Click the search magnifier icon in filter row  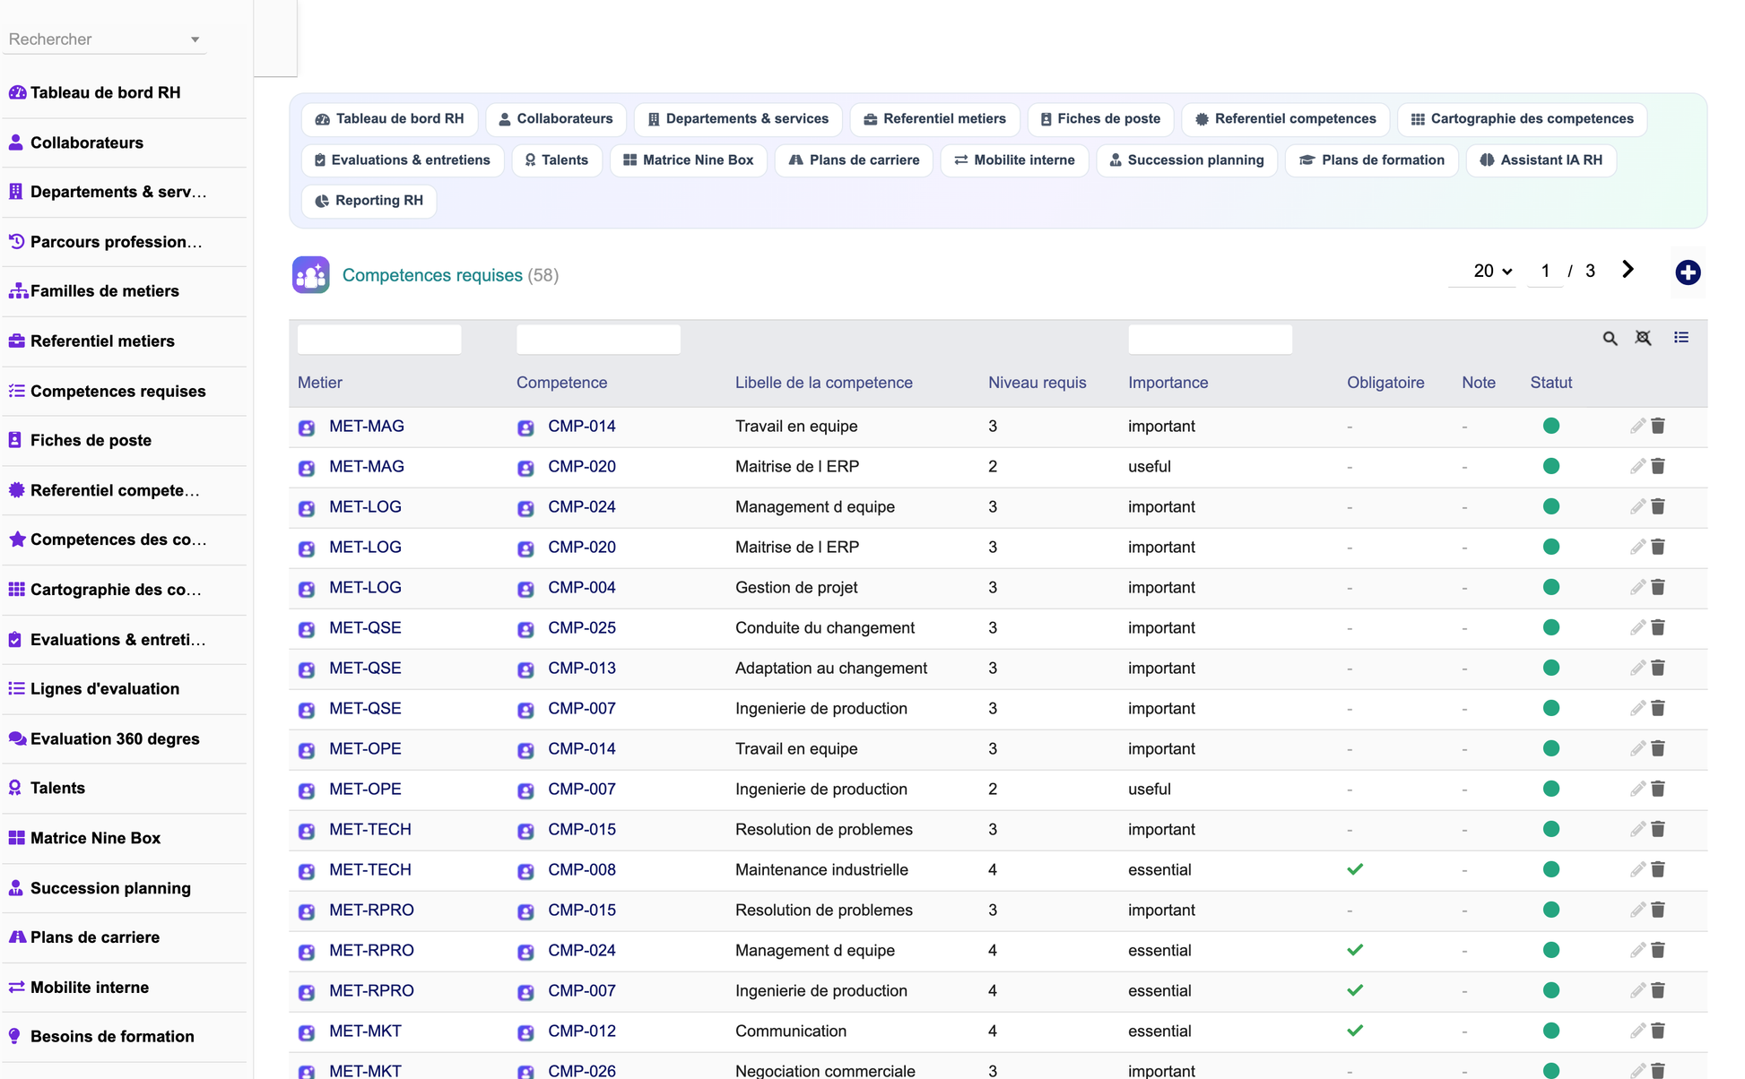click(x=1610, y=339)
